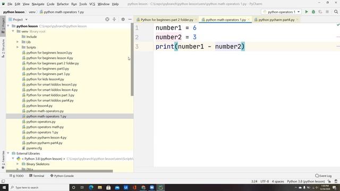Toggle tool window bars icon bottom-left
This screenshot has width=340, height=191.
[x=3, y=181]
